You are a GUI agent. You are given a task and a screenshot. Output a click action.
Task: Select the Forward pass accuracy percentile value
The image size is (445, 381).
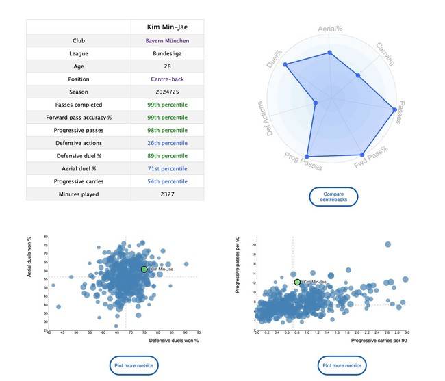click(167, 118)
